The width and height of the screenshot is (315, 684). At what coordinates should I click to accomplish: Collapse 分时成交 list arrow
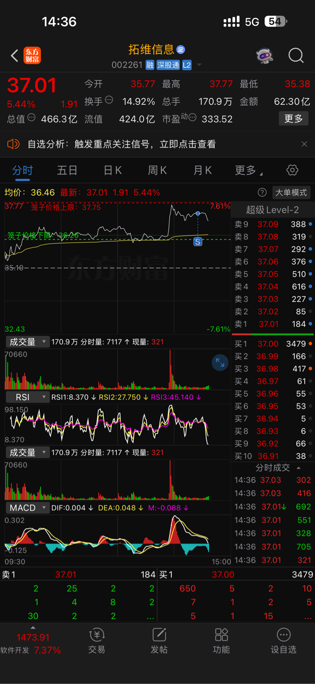pyautogui.click(x=299, y=468)
